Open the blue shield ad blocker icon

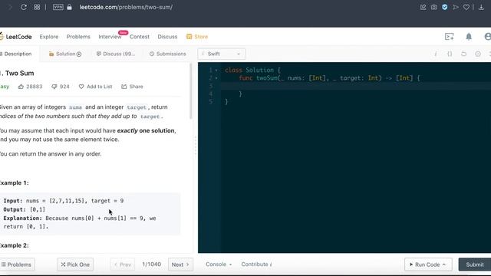pos(445,7)
